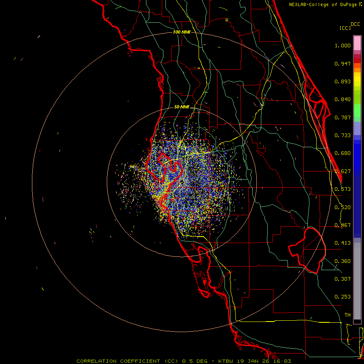Click the NEXLAB-College of DuPage title text
The height and width of the screenshot is (364, 364).
click(x=324, y=4)
